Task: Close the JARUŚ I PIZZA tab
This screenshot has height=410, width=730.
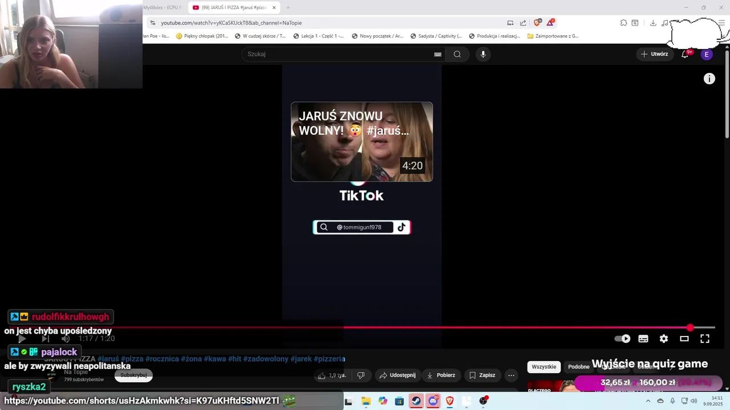Action: pos(274,7)
